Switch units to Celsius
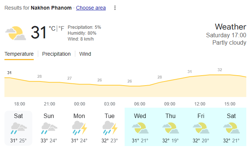 (x=52, y=28)
